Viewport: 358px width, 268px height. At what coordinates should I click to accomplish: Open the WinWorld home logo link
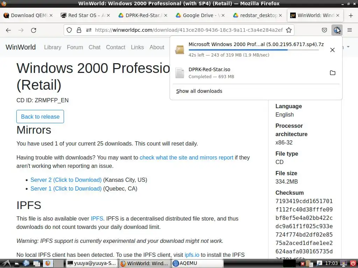click(x=21, y=47)
